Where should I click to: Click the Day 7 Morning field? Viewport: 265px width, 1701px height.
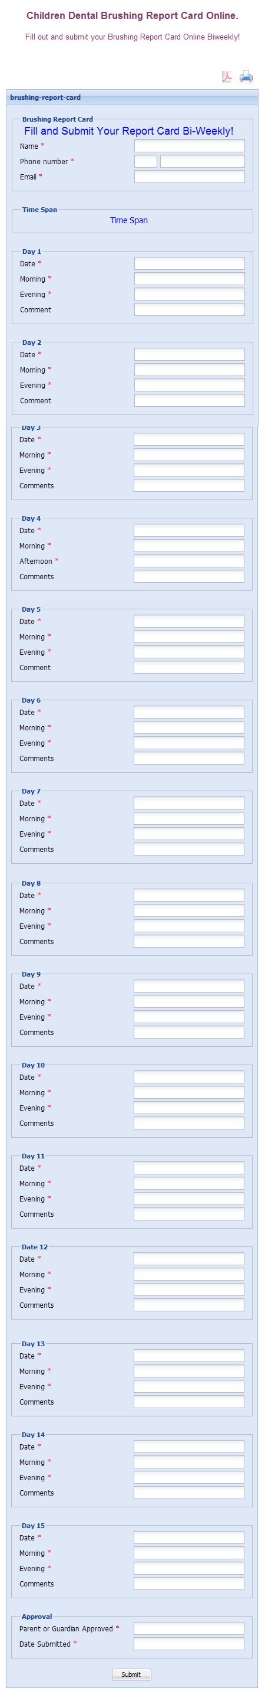coord(188,818)
